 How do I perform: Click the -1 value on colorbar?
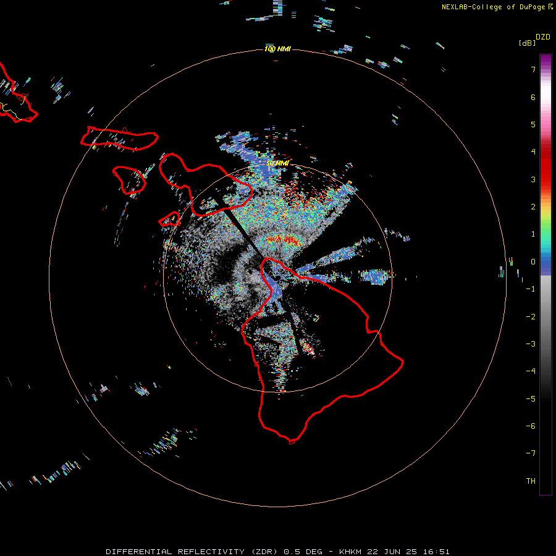[531, 289]
